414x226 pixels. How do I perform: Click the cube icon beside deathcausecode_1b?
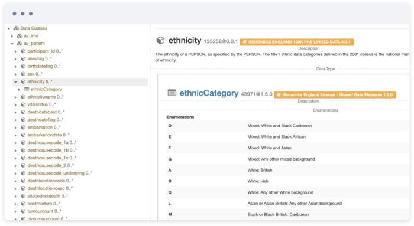(x=23, y=150)
